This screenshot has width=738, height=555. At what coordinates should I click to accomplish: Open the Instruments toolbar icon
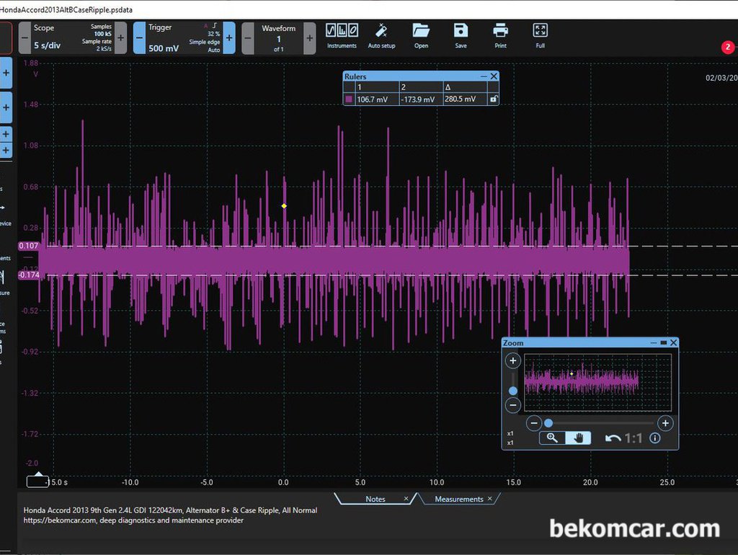pyautogui.click(x=342, y=36)
